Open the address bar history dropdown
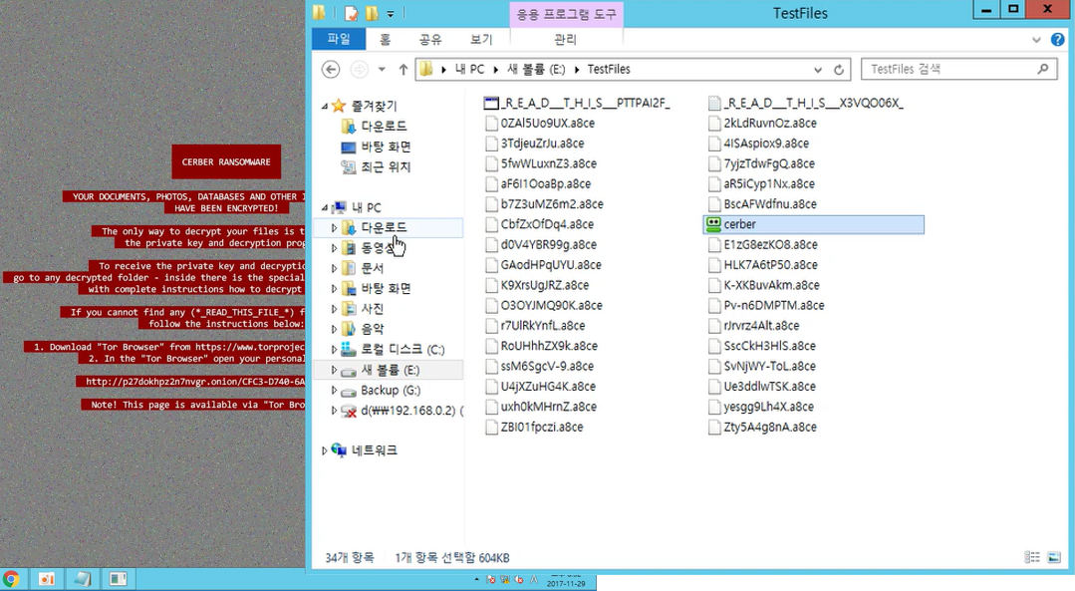 (x=817, y=69)
